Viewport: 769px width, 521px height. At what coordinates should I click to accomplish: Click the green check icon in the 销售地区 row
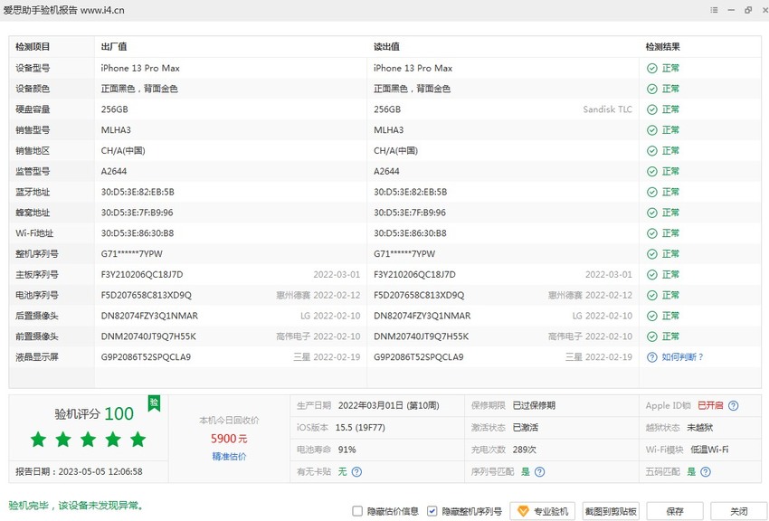[x=651, y=150]
